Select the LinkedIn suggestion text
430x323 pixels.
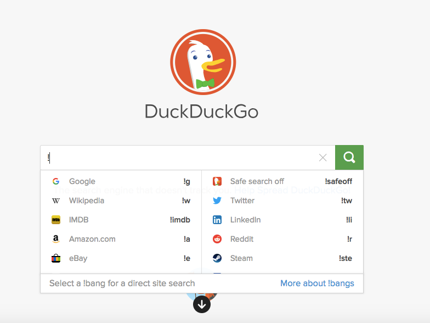point(246,220)
